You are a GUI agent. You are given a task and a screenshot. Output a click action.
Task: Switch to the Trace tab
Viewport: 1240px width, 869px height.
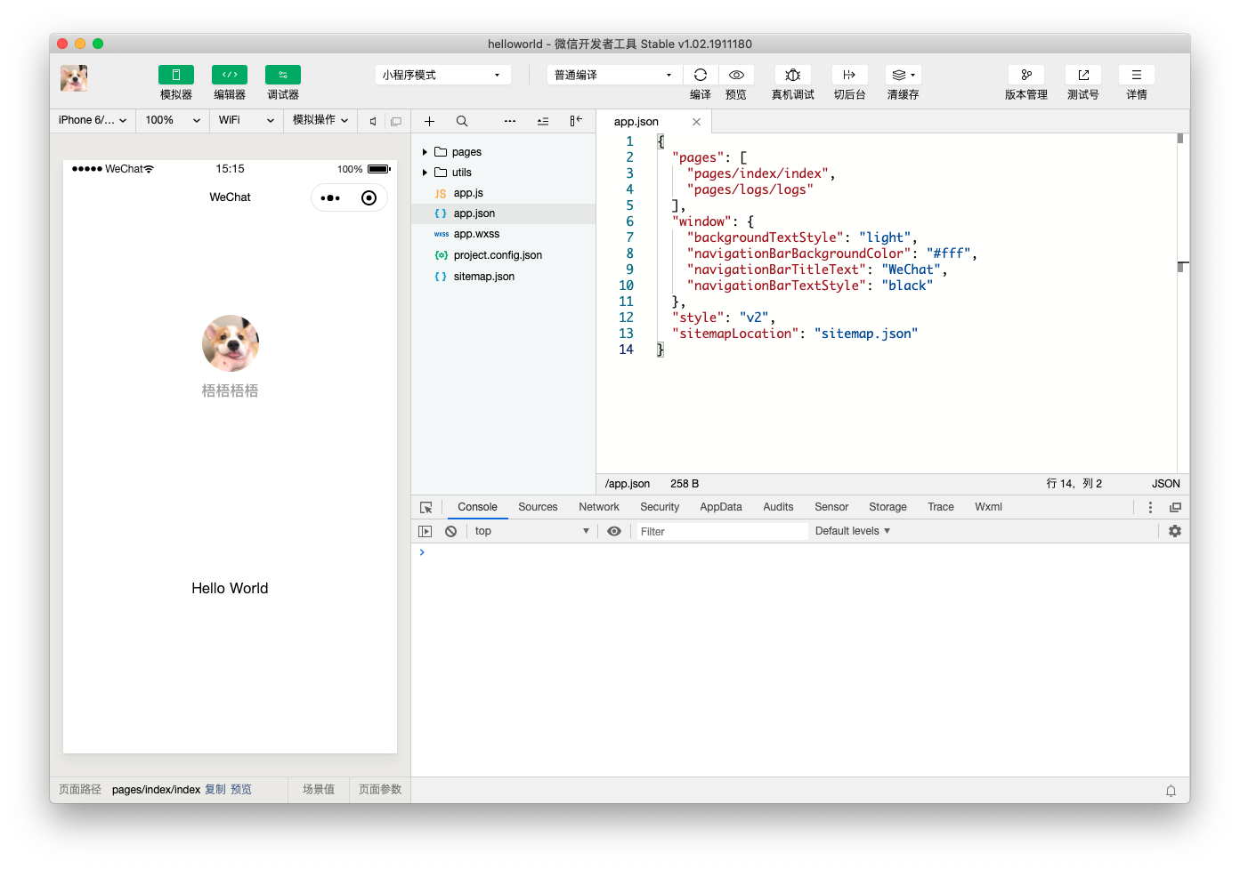click(941, 507)
